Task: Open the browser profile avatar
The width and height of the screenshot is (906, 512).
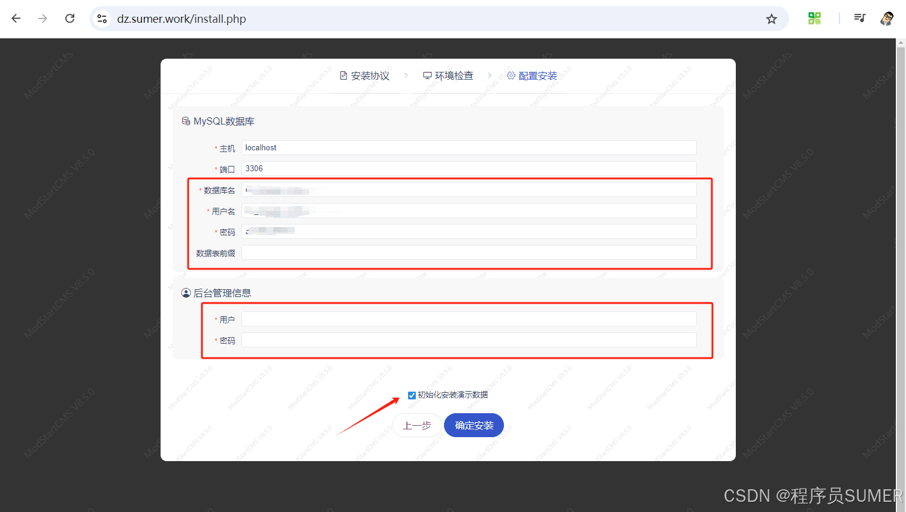Action: point(886,19)
